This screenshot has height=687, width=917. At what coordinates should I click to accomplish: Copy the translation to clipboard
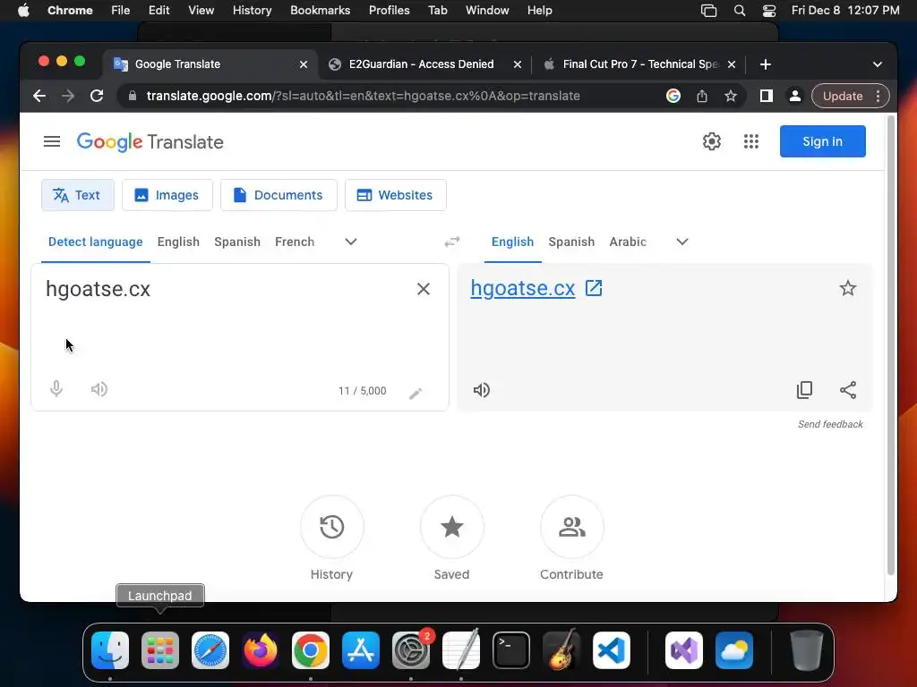[805, 390]
